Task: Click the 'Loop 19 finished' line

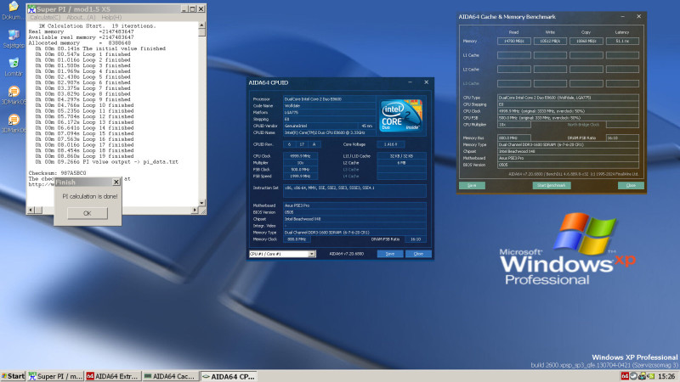Action: 84,156
